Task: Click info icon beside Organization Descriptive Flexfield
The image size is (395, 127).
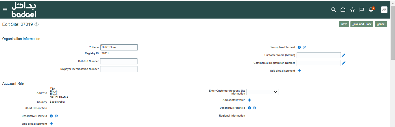Action: tap(299, 47)
